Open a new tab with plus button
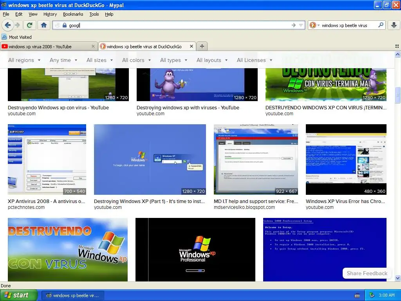Viewport: 401px width, 301px height. (202, 46)
